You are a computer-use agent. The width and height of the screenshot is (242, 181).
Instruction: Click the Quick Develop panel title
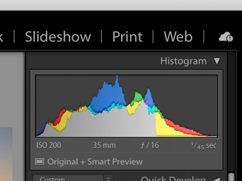(x=173, y=179)
